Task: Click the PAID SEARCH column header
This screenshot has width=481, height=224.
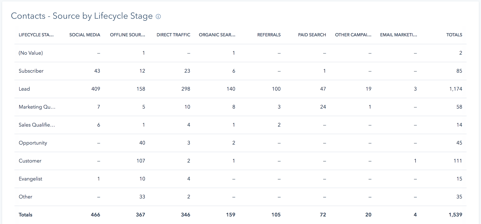Action: click(312, 35)
